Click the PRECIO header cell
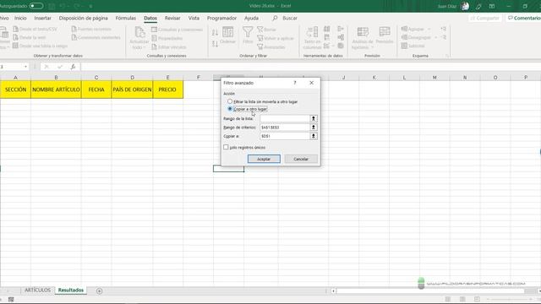Viewport: 541px width, 304px height. 167,90
